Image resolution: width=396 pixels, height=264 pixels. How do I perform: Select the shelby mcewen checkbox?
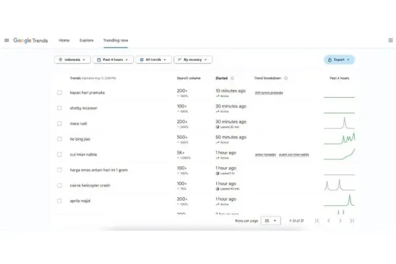tap(59, 108)
